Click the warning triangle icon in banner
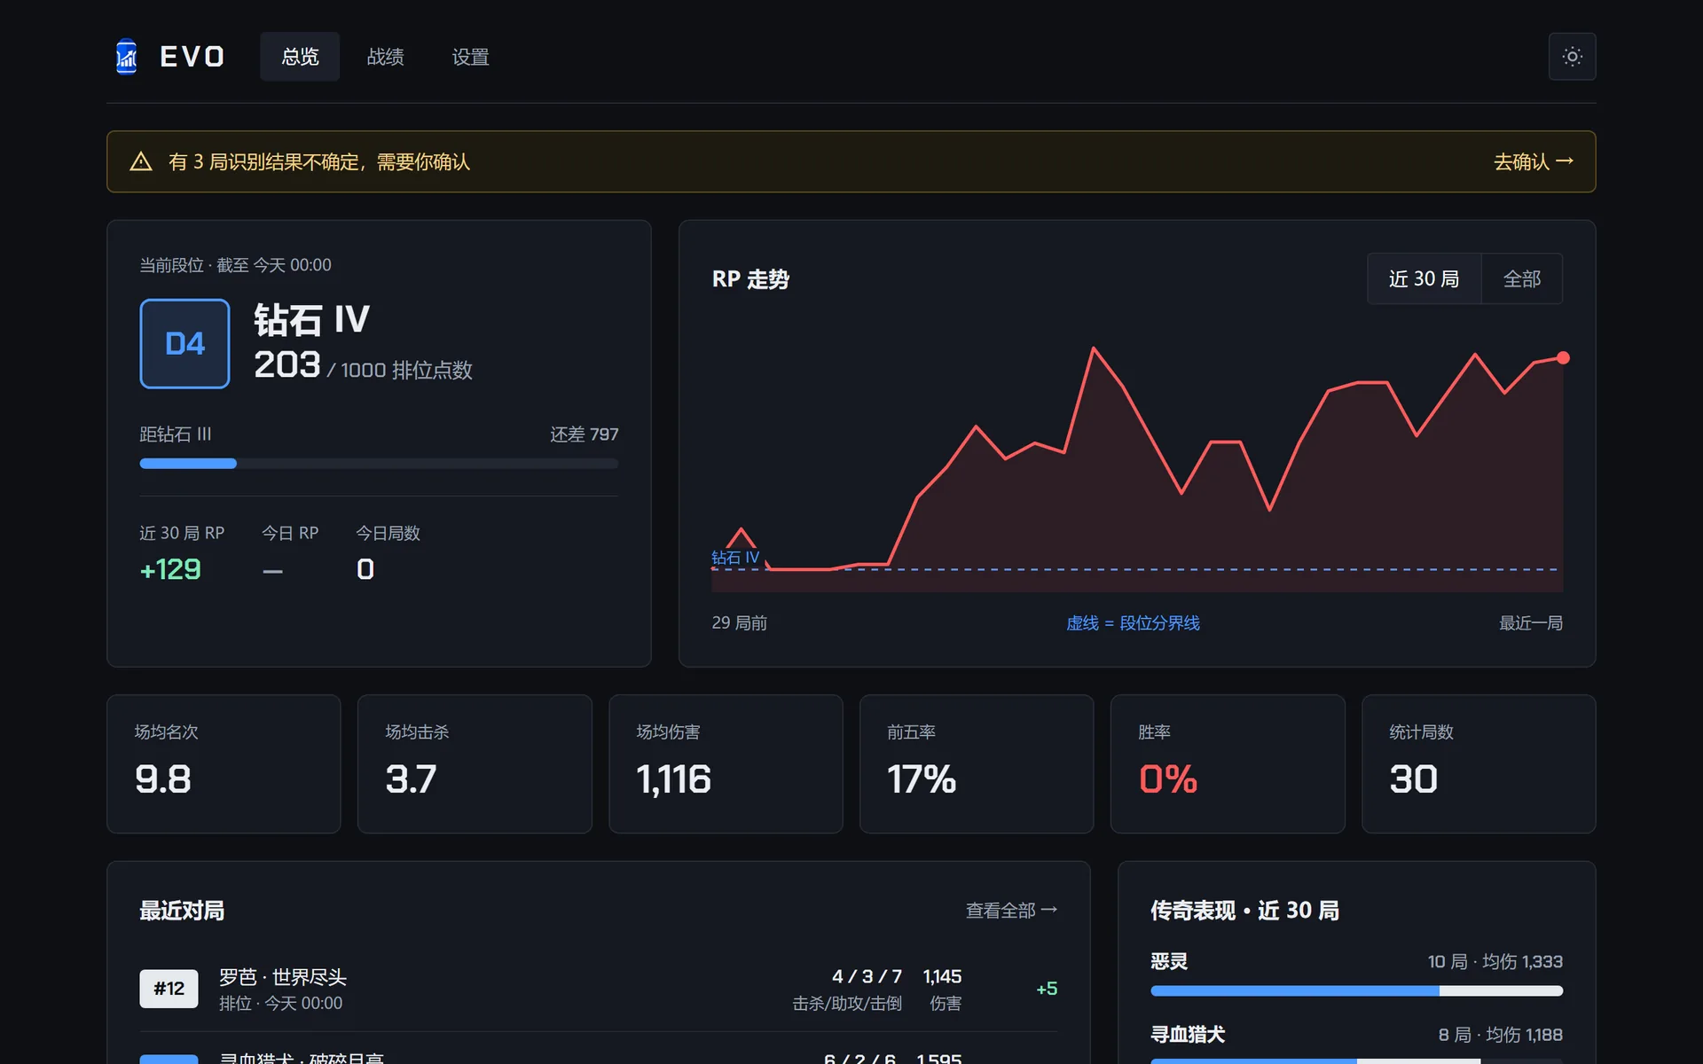 click(x=141, y=161)
